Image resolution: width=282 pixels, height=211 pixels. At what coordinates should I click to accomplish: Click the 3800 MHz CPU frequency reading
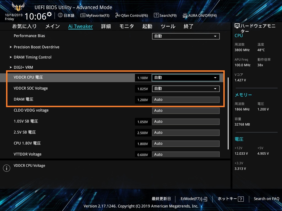click(x=242, y=50)
